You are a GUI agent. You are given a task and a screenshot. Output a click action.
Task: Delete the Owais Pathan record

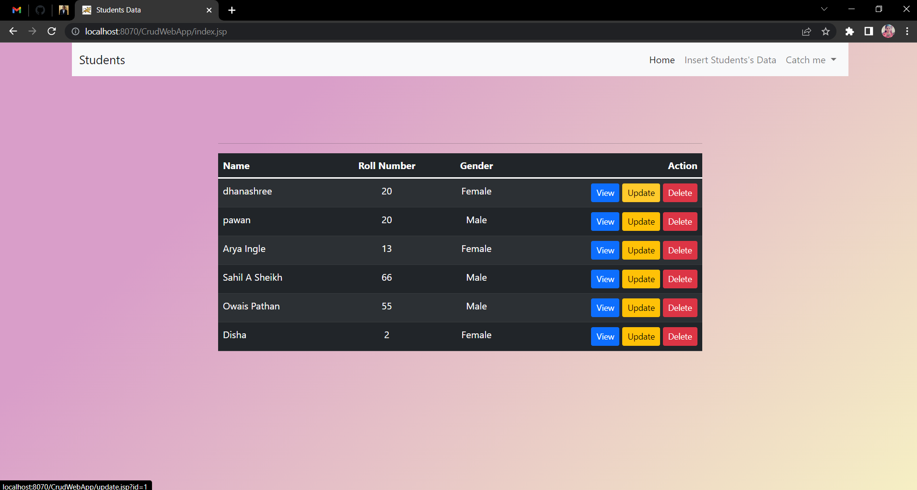point(680,308)
